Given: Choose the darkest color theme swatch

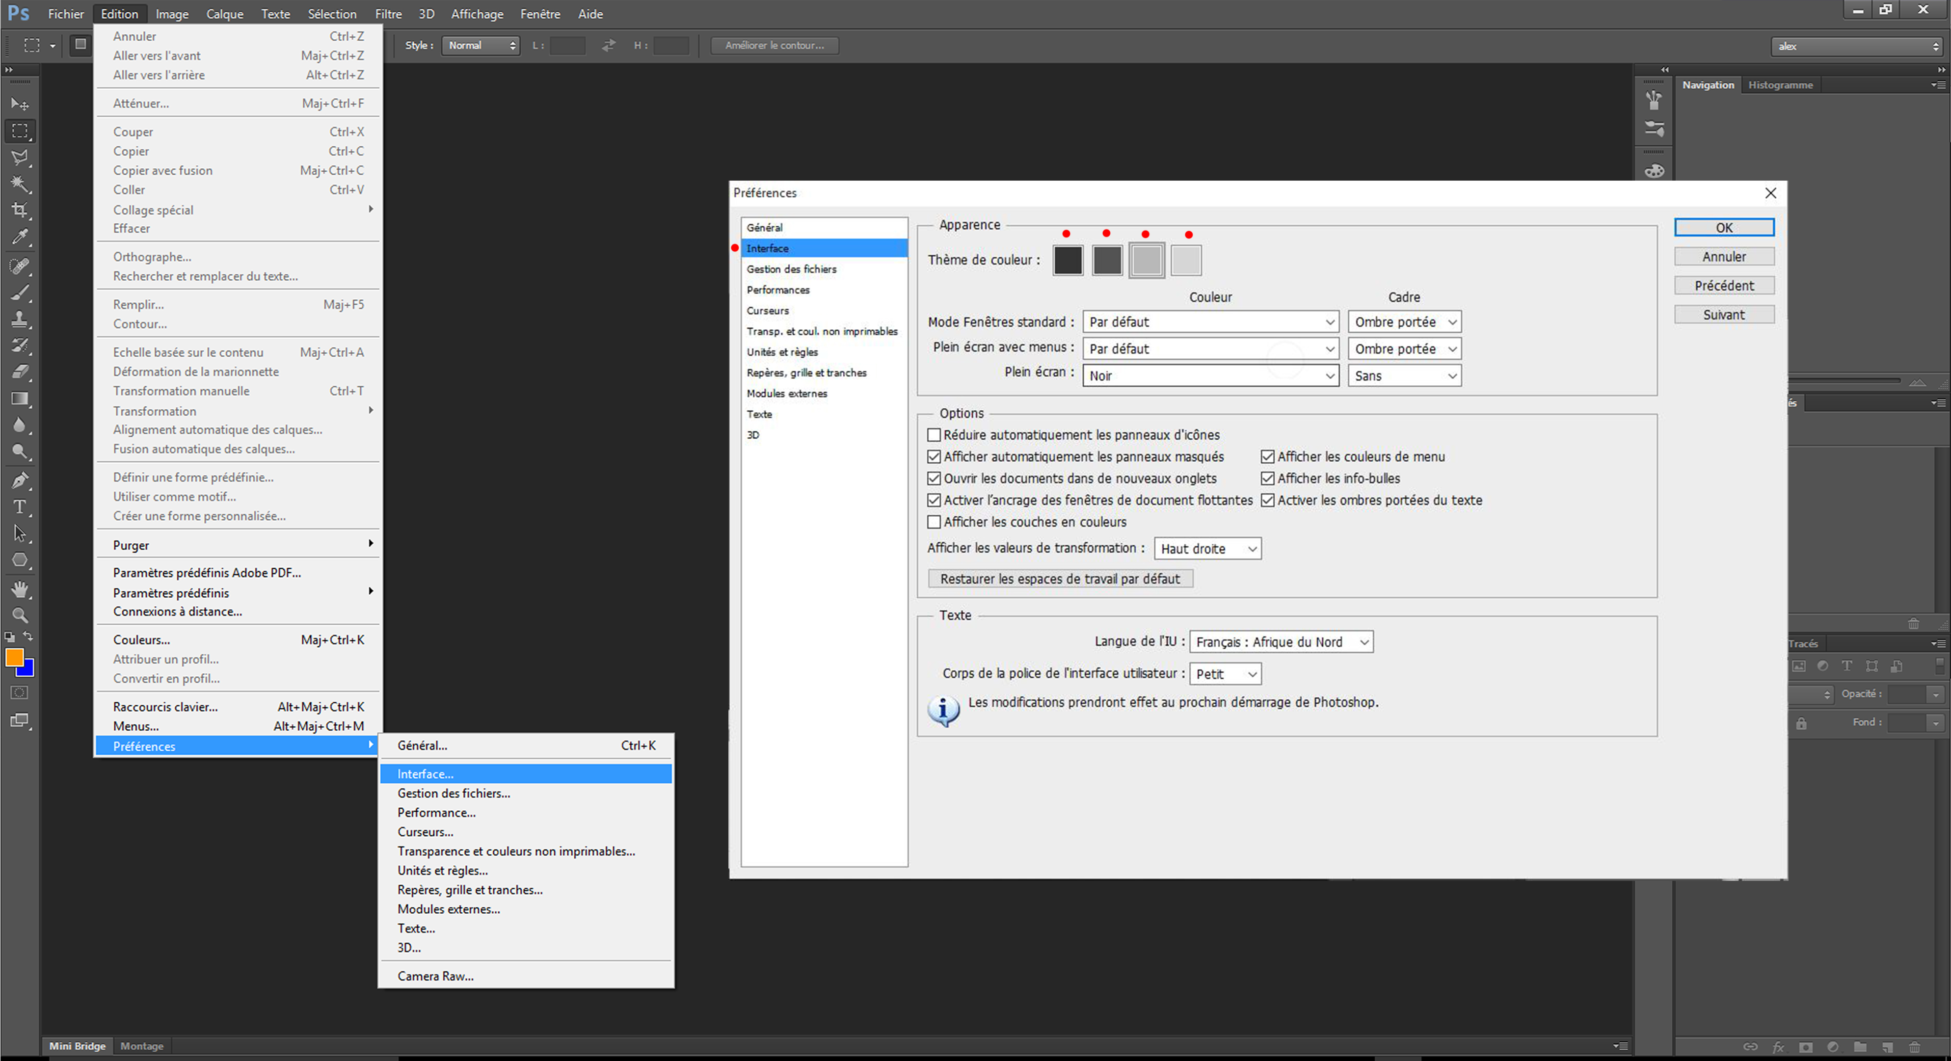Looking at the screenshot, I should coord(1068,260).
